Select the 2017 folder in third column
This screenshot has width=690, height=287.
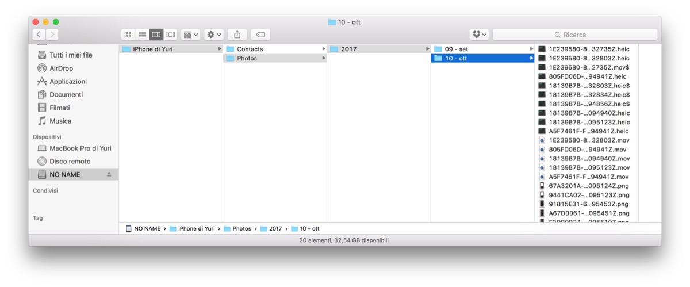coord(379,49)
